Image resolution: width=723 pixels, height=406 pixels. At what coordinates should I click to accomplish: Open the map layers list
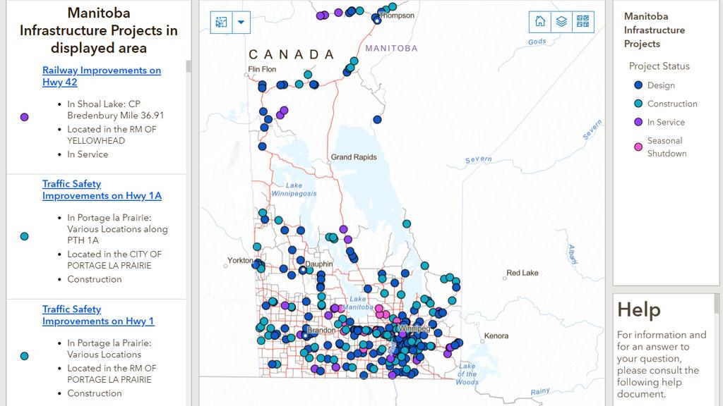pos(561,21)
